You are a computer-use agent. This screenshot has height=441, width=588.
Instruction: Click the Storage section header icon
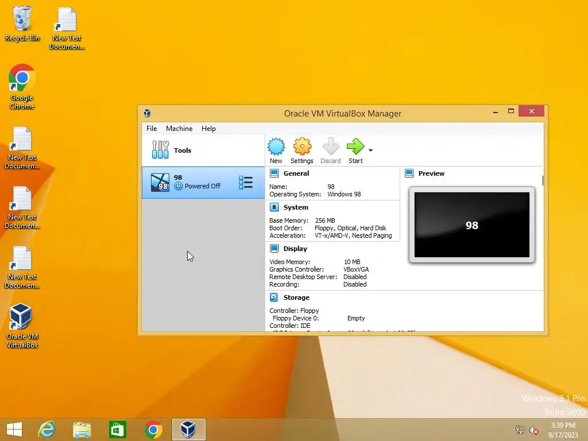pyautogui.click(x=274, y=297)
